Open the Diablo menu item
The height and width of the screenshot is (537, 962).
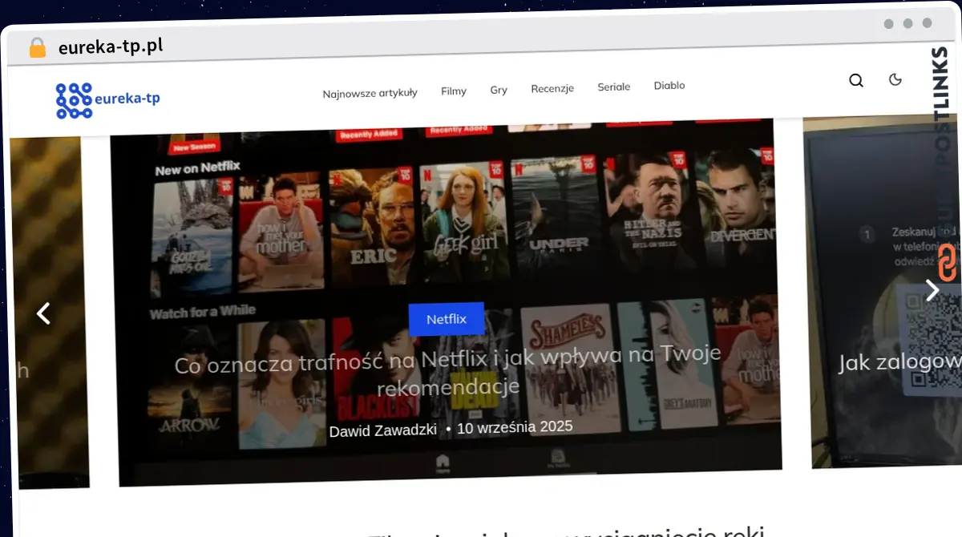pyautogui.click(x=669, y=85)
